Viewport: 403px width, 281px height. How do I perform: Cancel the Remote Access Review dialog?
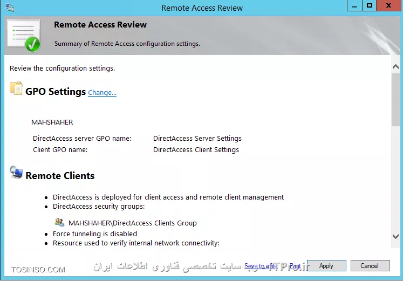(370, 265)
